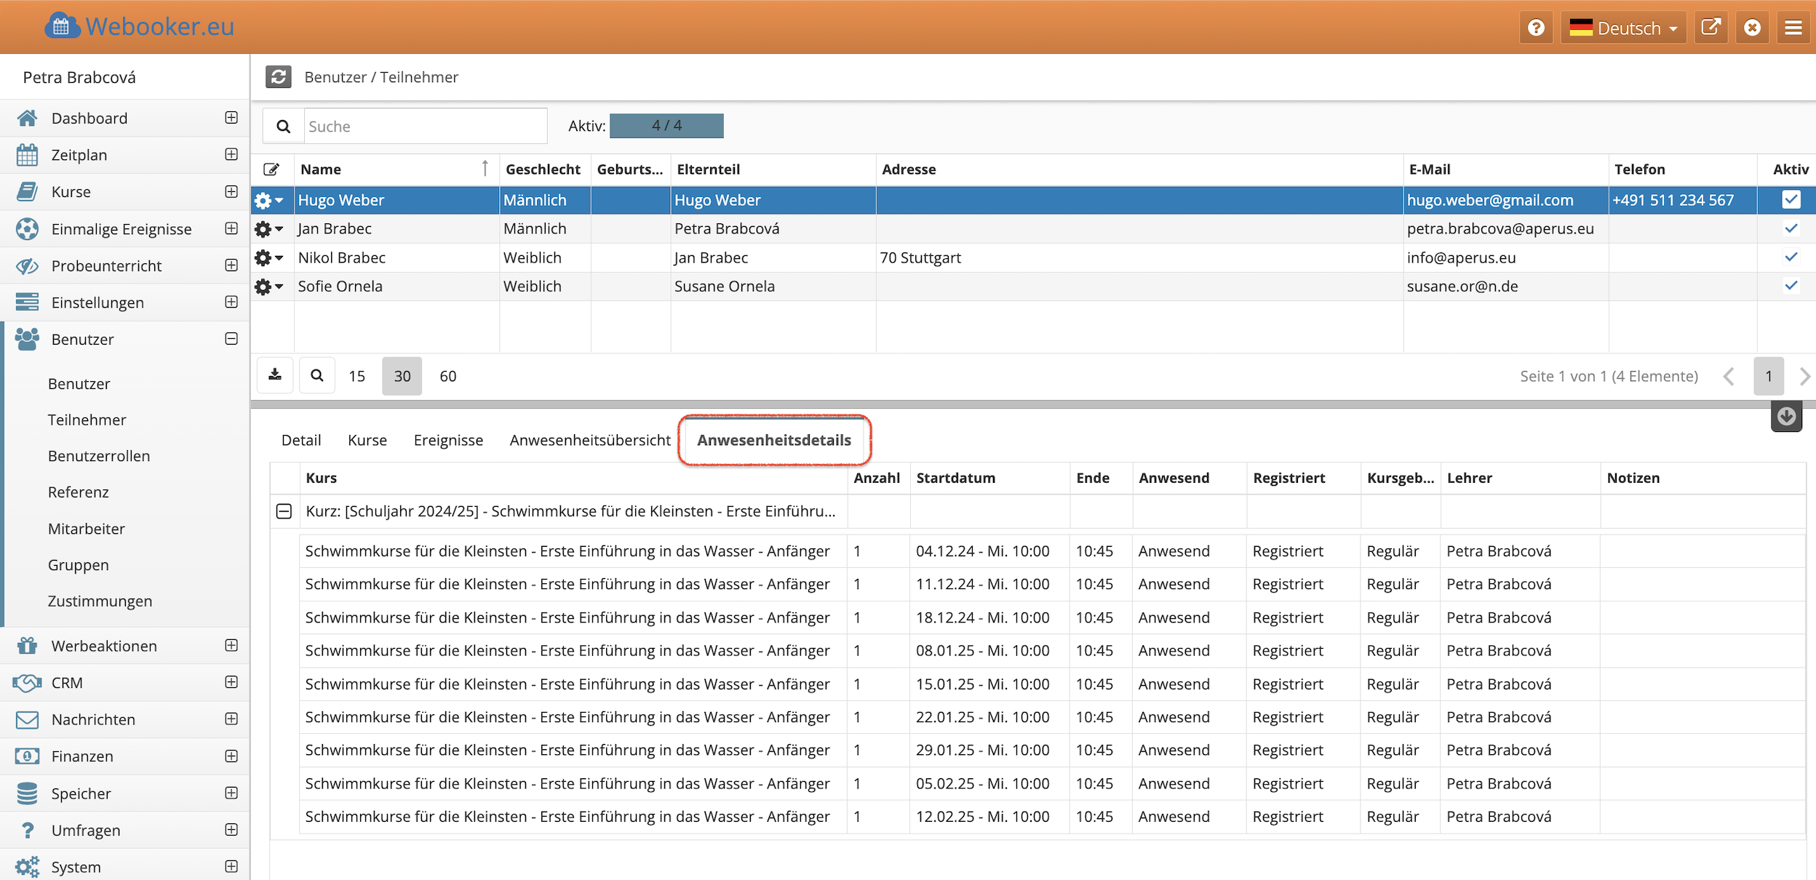The width and height of the screenshot is (1816, 880).
Task: Open the Finanzen section in the sidebar
Action: [x=82, y=756]
